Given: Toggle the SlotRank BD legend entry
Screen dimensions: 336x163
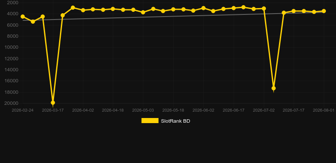Looking at the screenshot, I should pyautogui.click(x=165, y=121).
